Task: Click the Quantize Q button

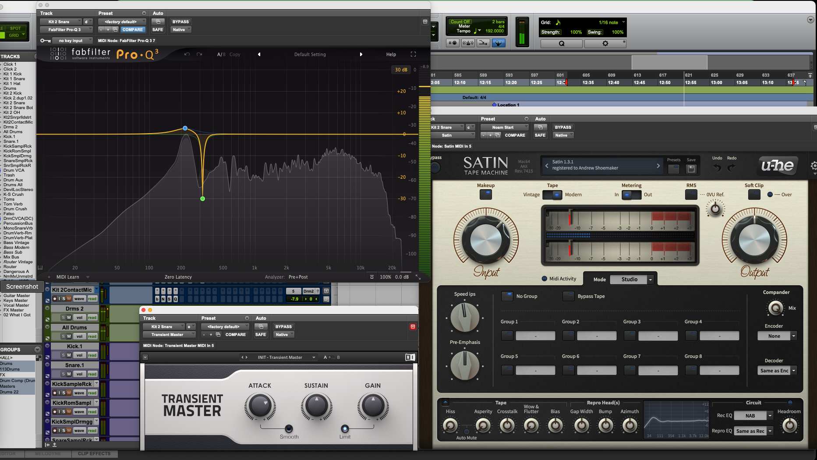Action: pos(562,43)
